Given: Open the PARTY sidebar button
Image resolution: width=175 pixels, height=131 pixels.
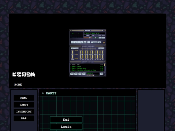Looking at the screenshot, I should 24,105.
